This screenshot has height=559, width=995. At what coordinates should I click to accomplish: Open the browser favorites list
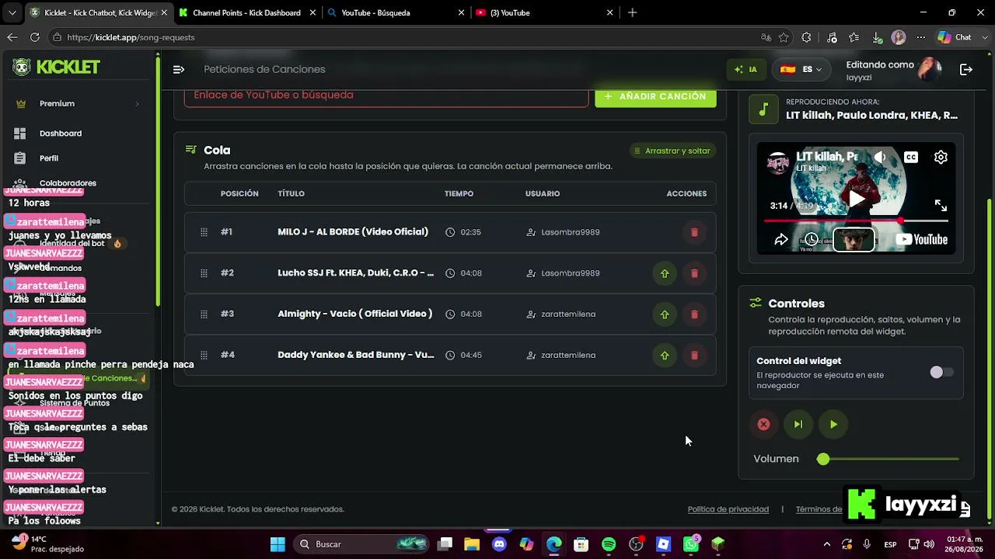click(x=854, y=37)
